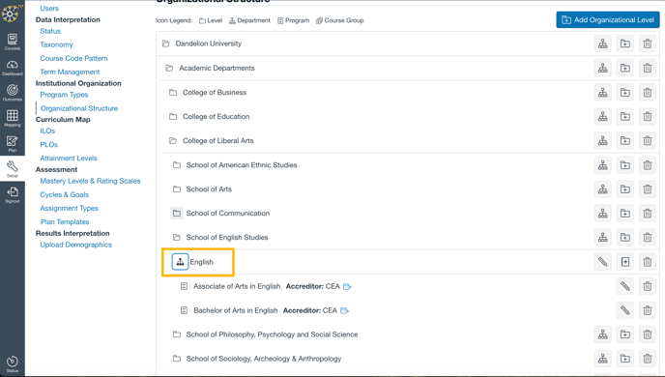Collapse the School of English Studies folder
The height and width of the screenshot is (377, 665).
pos(177,238)
